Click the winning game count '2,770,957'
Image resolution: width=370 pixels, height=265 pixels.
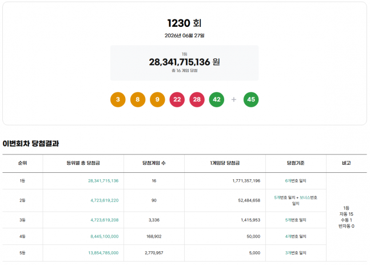[x=154, y=253]
